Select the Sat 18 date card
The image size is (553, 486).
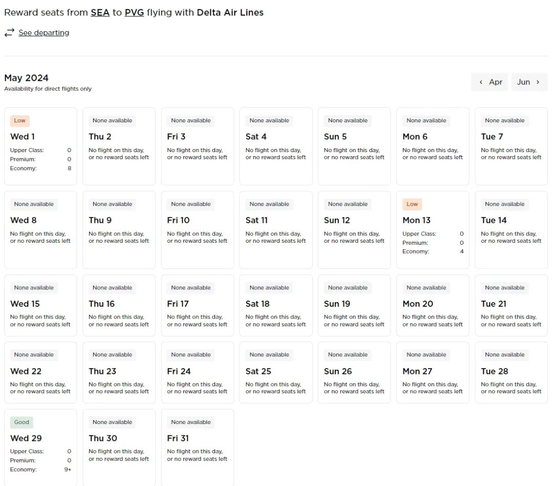coord(275,305)
